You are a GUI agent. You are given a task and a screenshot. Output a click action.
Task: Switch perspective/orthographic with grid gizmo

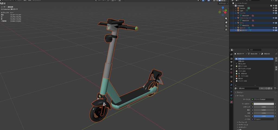tap(226, 30)
